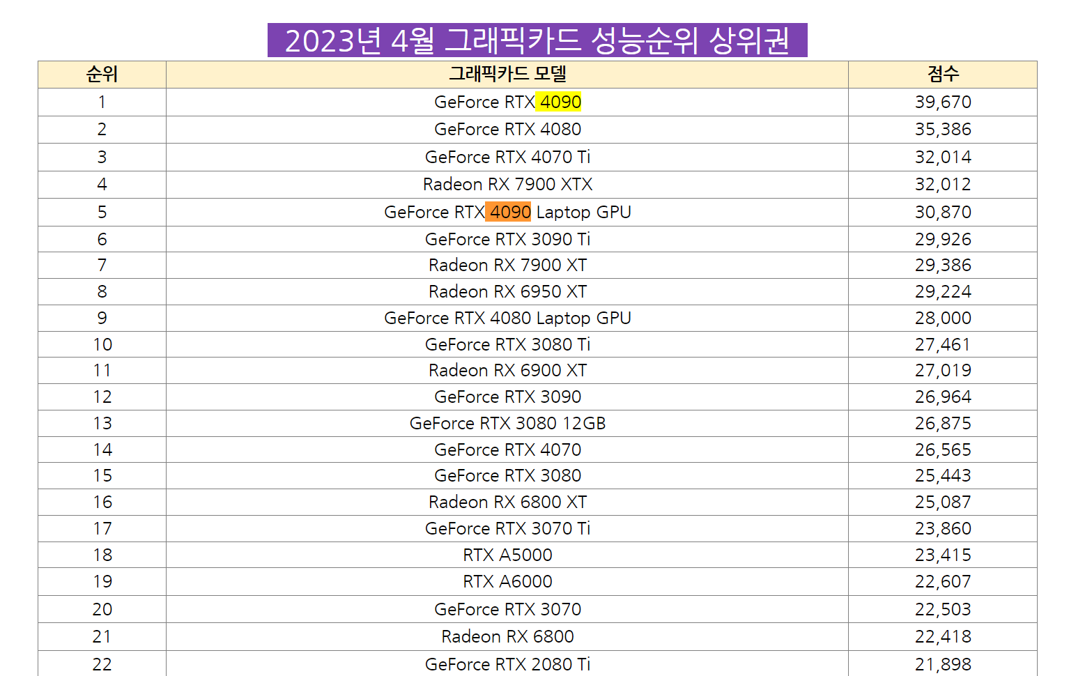
Task: Select the 순위 column header
Action: click(102, 74)
